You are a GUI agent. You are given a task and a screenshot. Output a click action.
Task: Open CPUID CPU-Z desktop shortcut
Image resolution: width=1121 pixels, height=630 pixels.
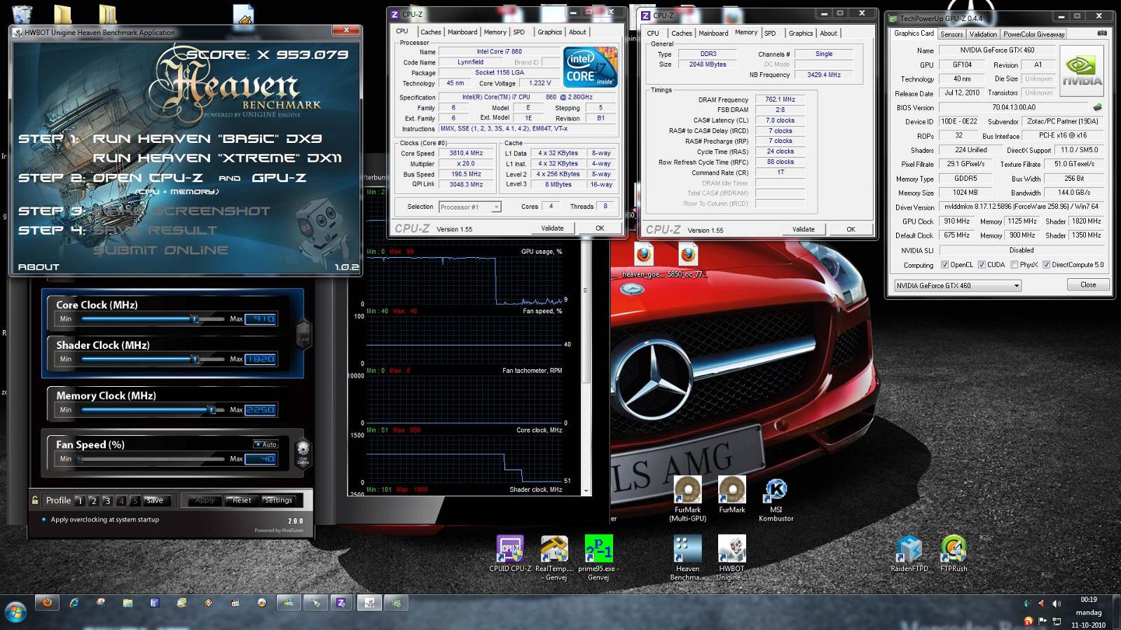(510, 554)
